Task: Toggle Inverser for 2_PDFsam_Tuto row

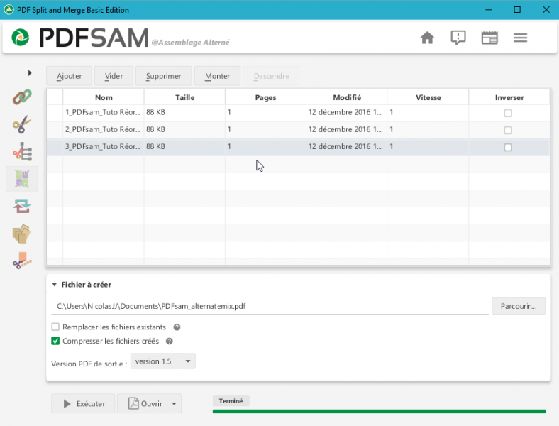Action: (508, 130)
